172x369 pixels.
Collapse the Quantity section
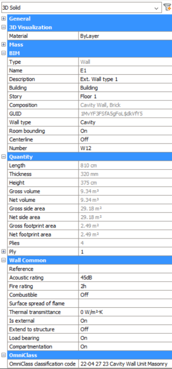pos(4,157)
